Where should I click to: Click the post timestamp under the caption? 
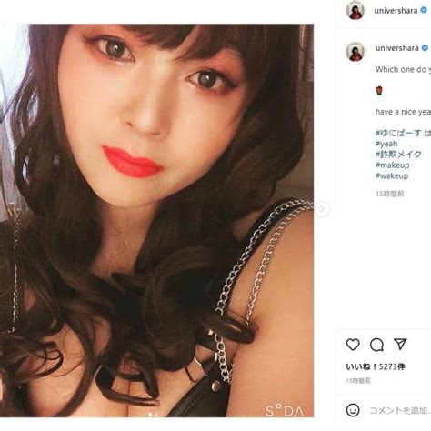pyautogui.click(x=390, y=194)
